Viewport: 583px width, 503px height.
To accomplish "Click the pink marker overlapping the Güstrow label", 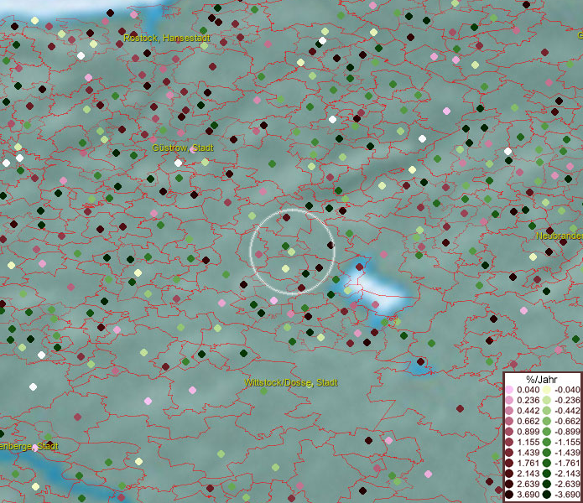I will (x=193, y=149).
